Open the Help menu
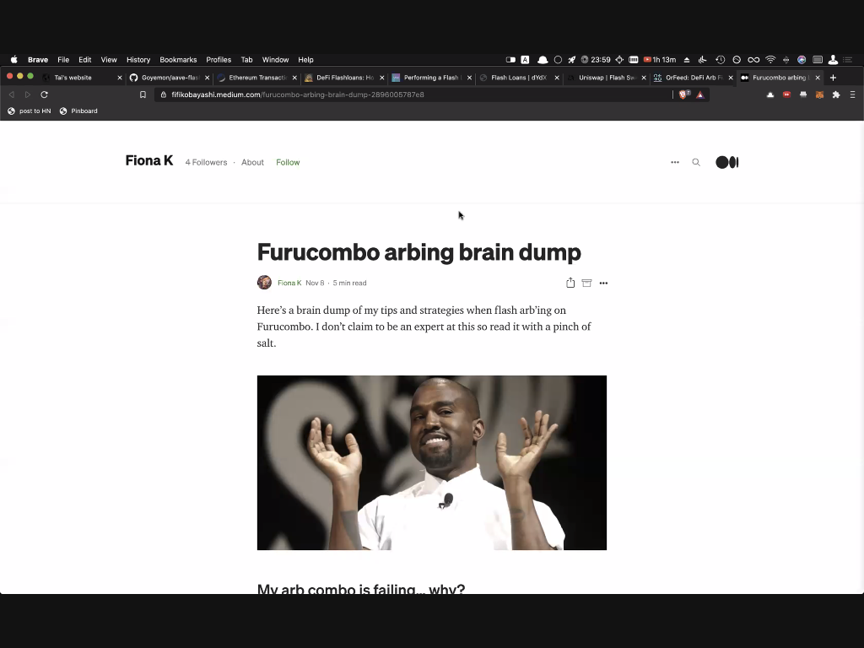Viewport: 864px width, 648px height. tap(305, 60)
